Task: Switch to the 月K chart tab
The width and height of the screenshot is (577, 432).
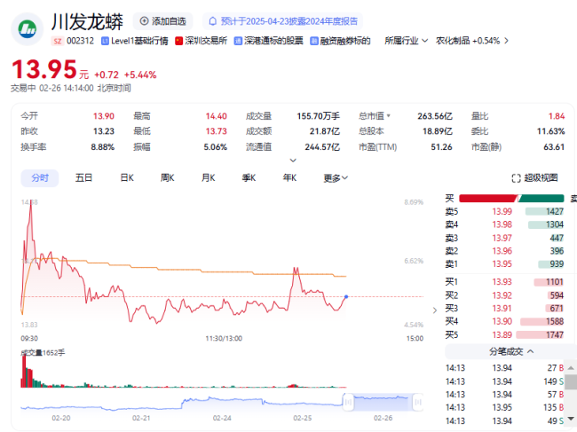Action: [208, 178]
